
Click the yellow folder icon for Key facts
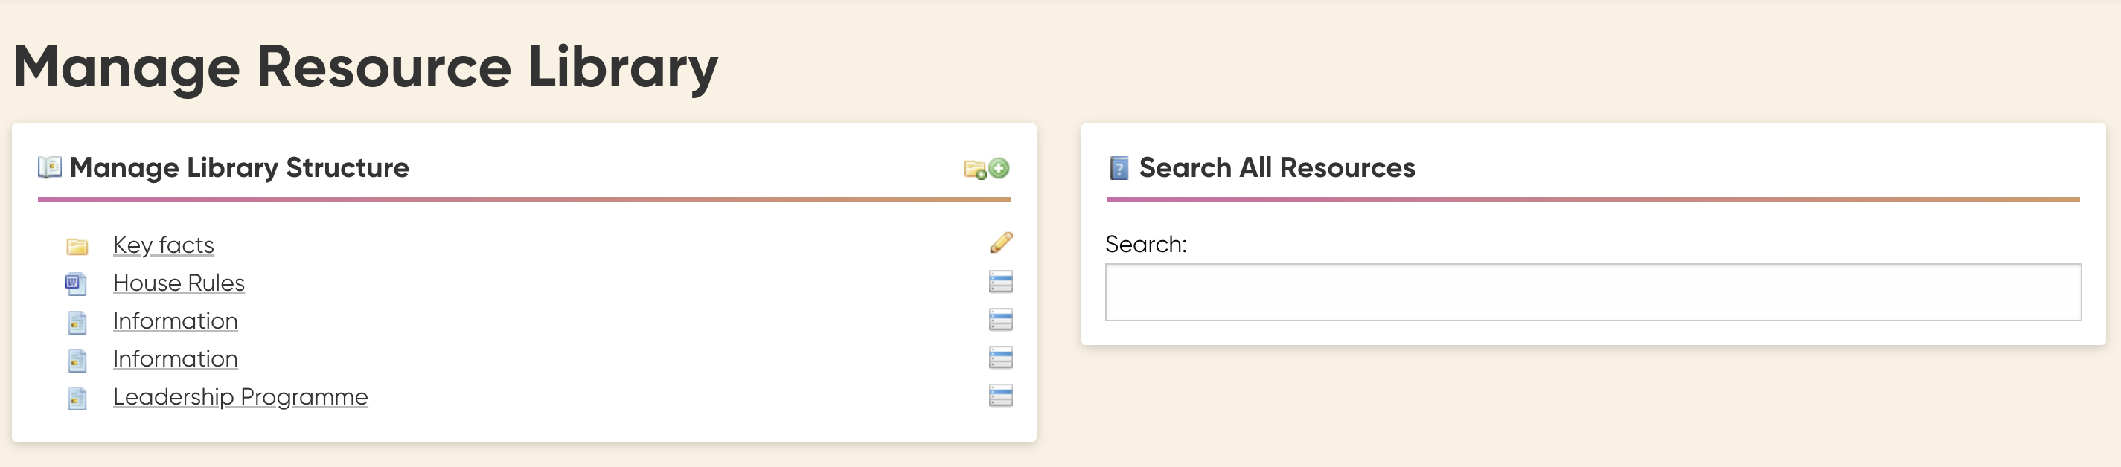click(77, 246)
